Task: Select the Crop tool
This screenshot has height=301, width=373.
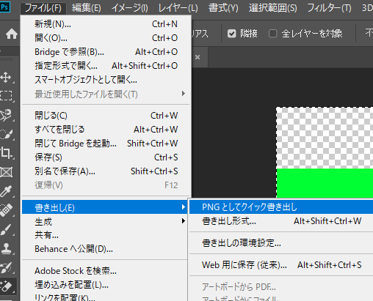Action: click(6, 153)
